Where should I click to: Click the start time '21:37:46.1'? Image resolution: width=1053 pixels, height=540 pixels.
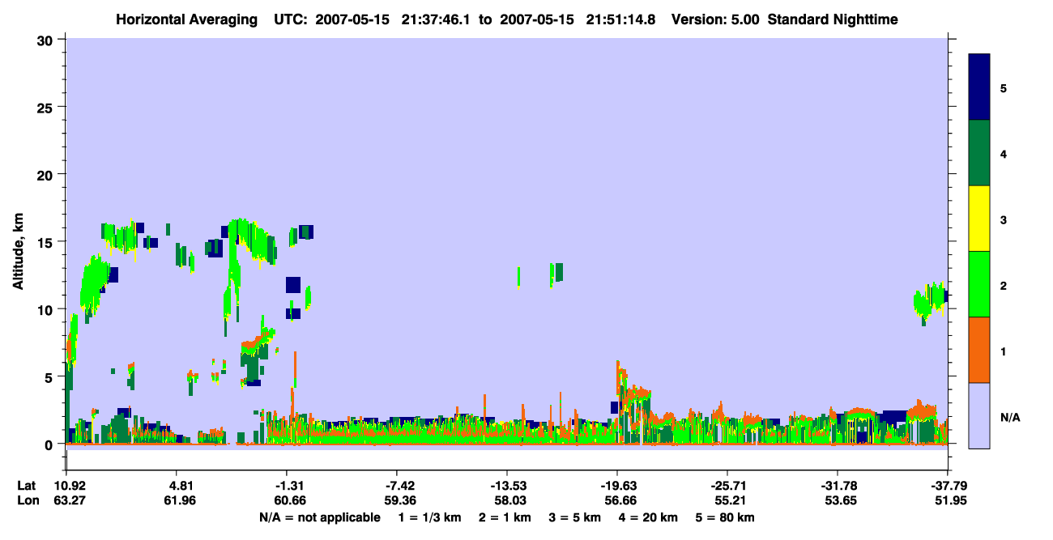coord(441,19)
